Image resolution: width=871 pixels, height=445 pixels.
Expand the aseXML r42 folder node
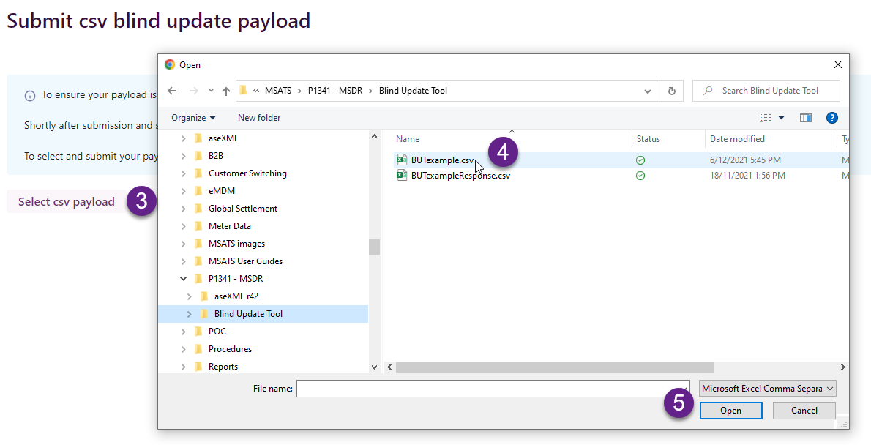pyautogui.click(x=190, y=296)
